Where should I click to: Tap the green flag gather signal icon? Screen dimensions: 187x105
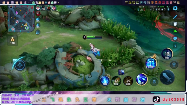click(x=175, y=31)
